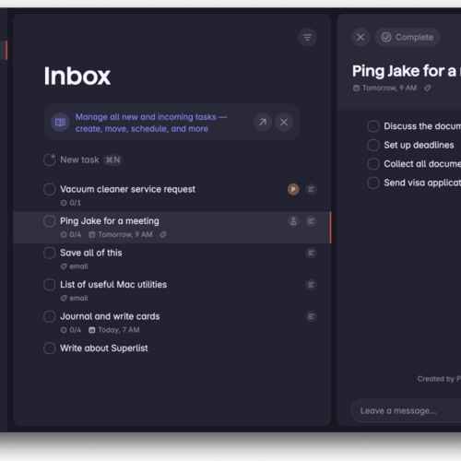This screenshot has height=461, width=461.
Task: Select the Save all of this task title
Action: click(91, 253)
